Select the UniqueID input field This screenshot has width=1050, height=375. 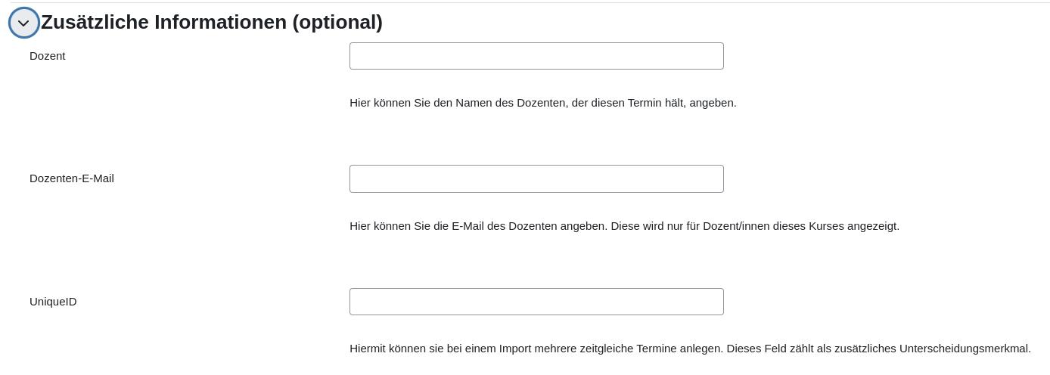536,302
